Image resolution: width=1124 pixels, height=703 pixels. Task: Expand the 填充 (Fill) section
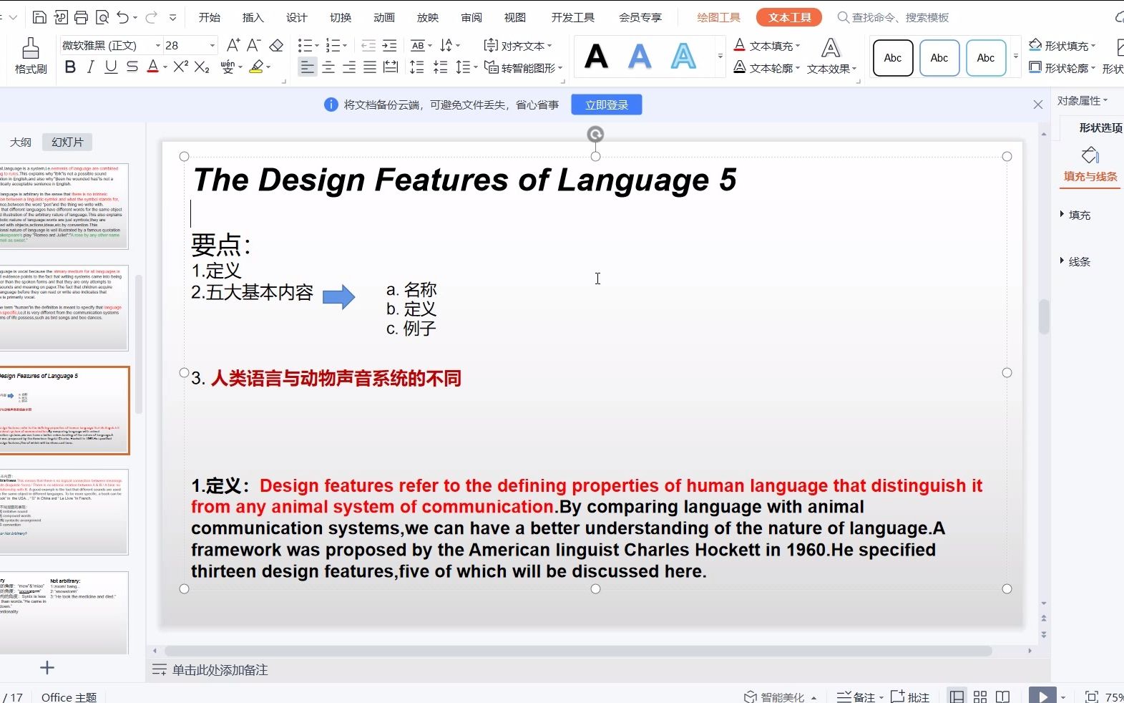[1075, 215]
